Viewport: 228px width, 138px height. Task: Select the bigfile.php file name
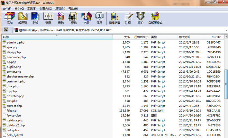click(x=14, y=67)
